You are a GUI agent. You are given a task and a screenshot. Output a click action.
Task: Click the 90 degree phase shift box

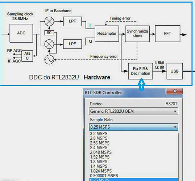coord(49,33)
